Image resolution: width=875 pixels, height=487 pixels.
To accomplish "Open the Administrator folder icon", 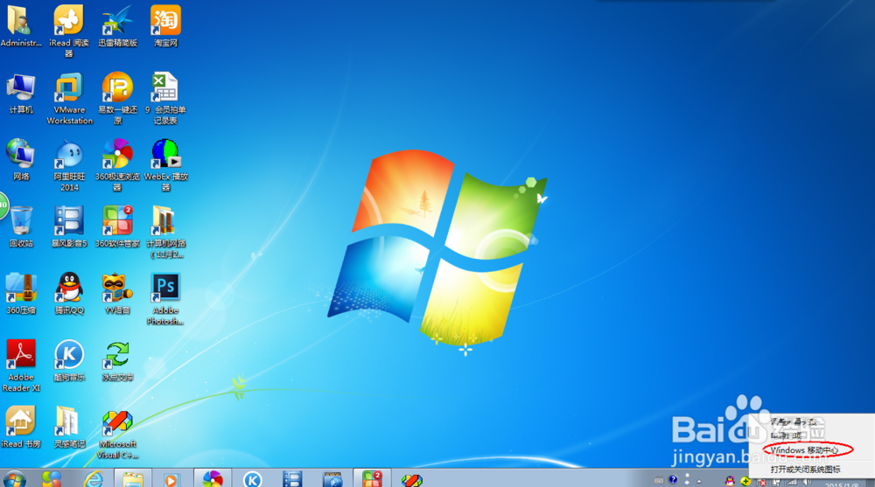I will click(21, 25).
